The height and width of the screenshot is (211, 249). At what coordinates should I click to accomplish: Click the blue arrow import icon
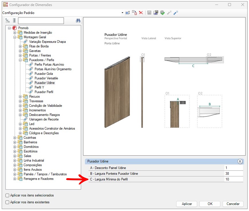176,13
